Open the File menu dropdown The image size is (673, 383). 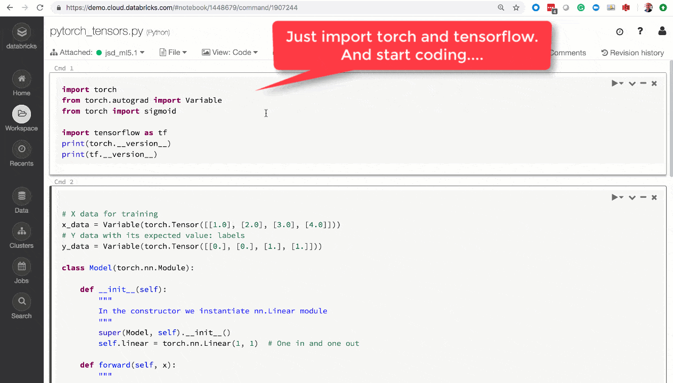point(174,53)
